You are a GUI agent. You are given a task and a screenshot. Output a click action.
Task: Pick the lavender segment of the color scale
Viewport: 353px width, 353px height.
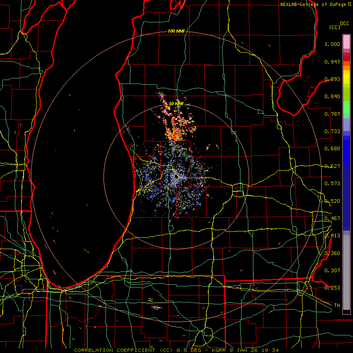click(x=346, y=124)
